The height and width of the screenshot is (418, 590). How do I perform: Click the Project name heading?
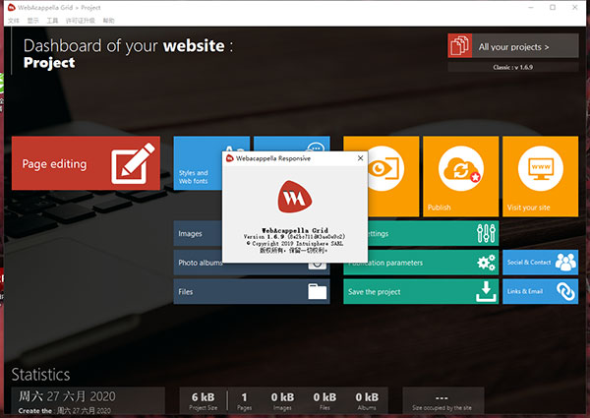click(x=49, y=63)
